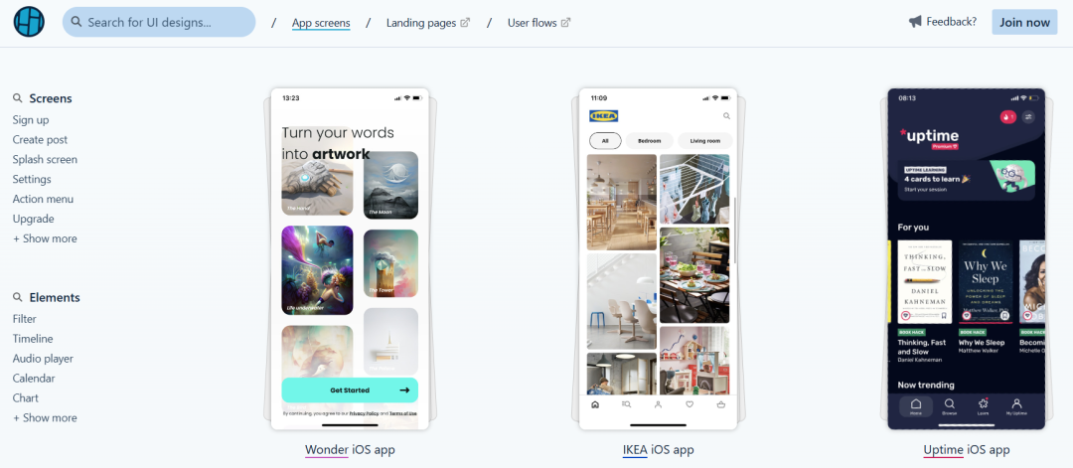The width and height of the screenshot is (1073, 468).
Task: Click the megaphone Feedback icon
Action: 915,22
